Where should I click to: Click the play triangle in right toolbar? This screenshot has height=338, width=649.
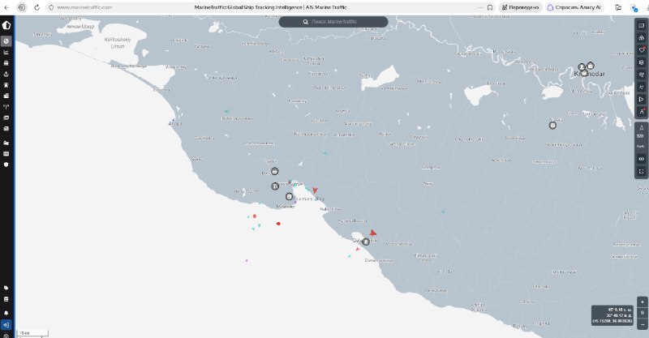pyautogui.click(x=642, y=99)
